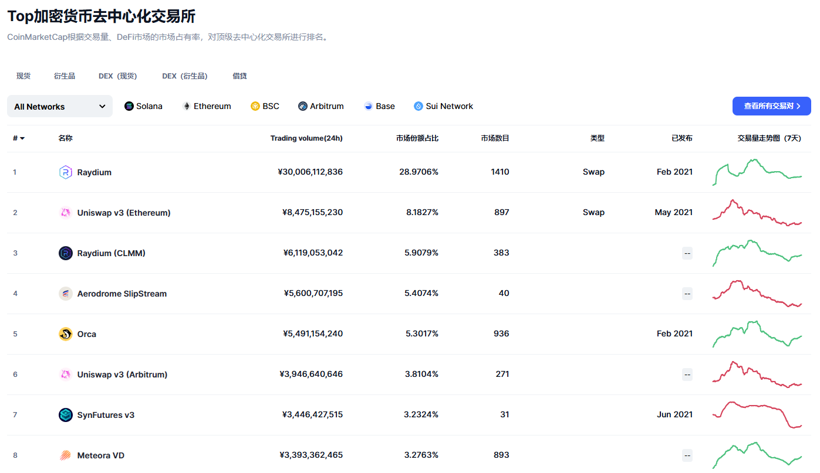This screenshot has width=820, height=473.
Task: Open the # column sort dropdown
Action: 18,138
